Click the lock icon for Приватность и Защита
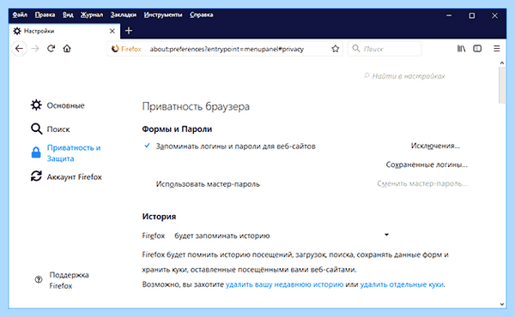Screen dimensions: 515x317 [x=36, y=153]
